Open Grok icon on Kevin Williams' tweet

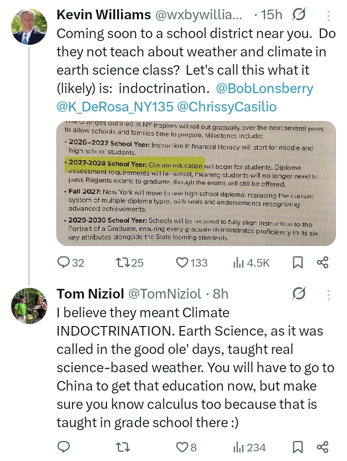(x=299, y=15)
